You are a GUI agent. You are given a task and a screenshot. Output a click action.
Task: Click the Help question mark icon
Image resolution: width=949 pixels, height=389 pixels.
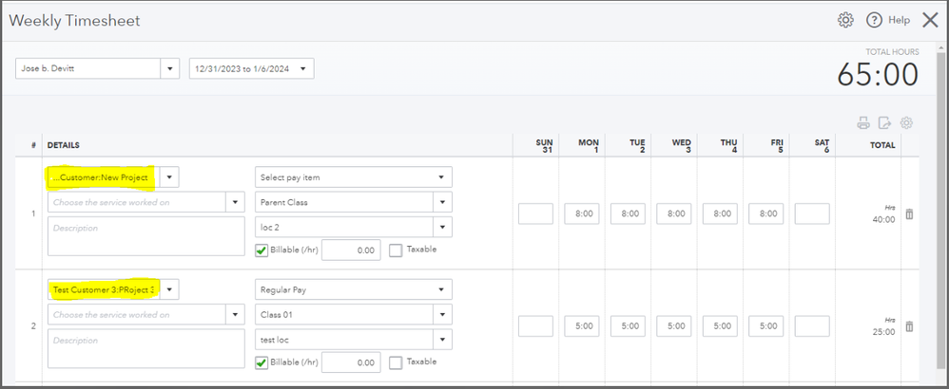[874, 20]
